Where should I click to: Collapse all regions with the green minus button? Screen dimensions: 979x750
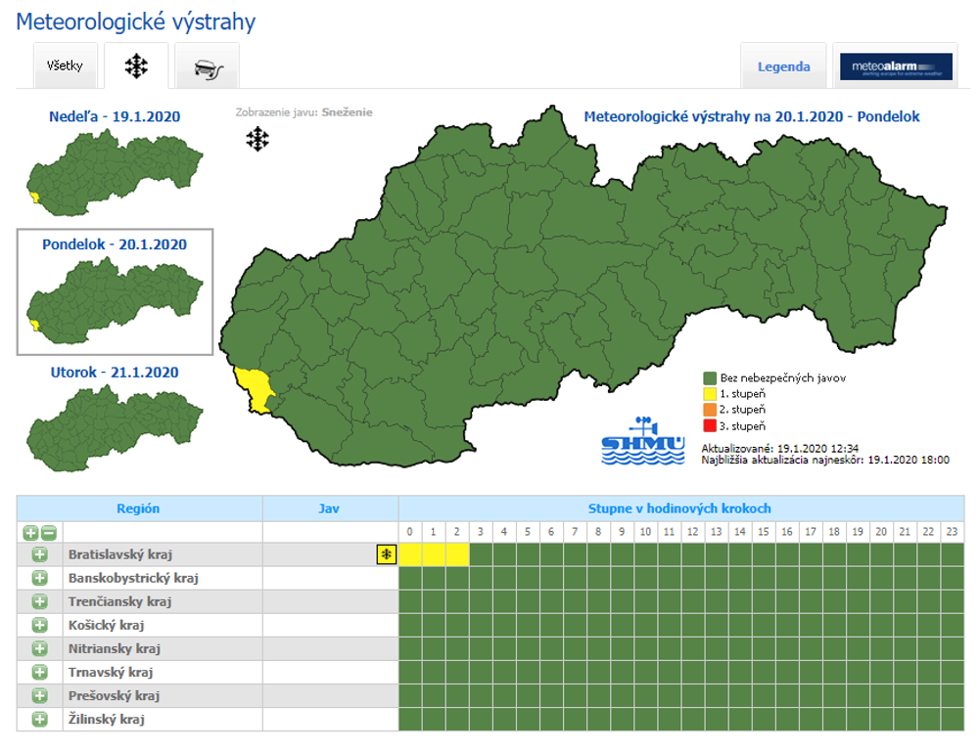click(48, 533)
